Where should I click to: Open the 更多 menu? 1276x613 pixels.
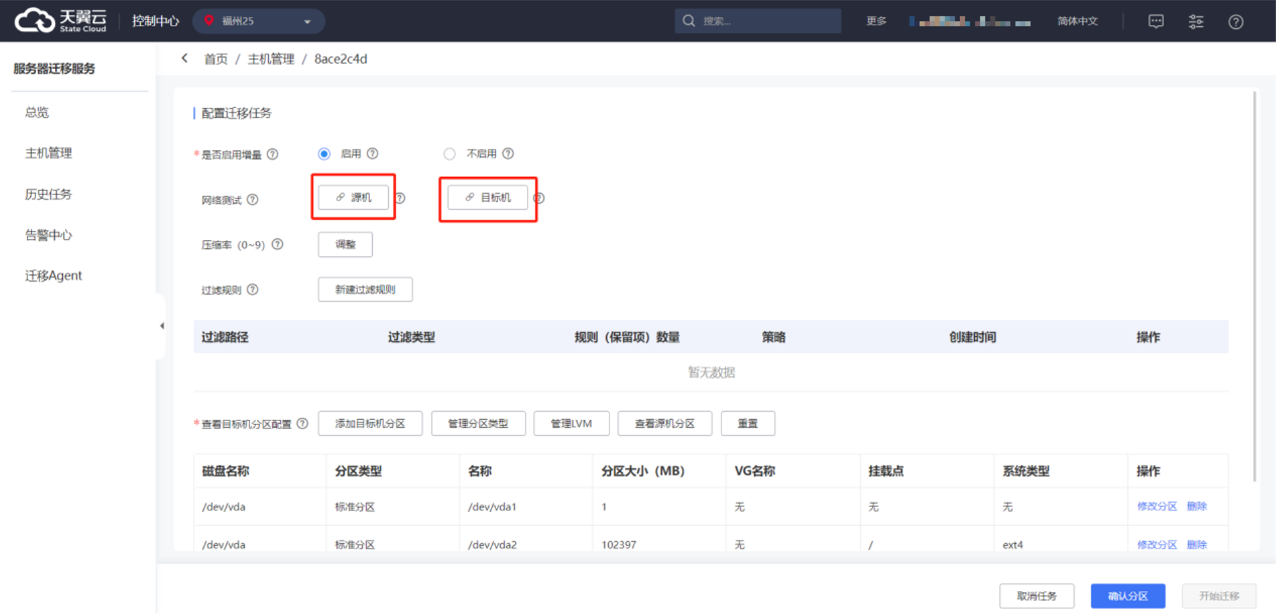tap(876, 21)
